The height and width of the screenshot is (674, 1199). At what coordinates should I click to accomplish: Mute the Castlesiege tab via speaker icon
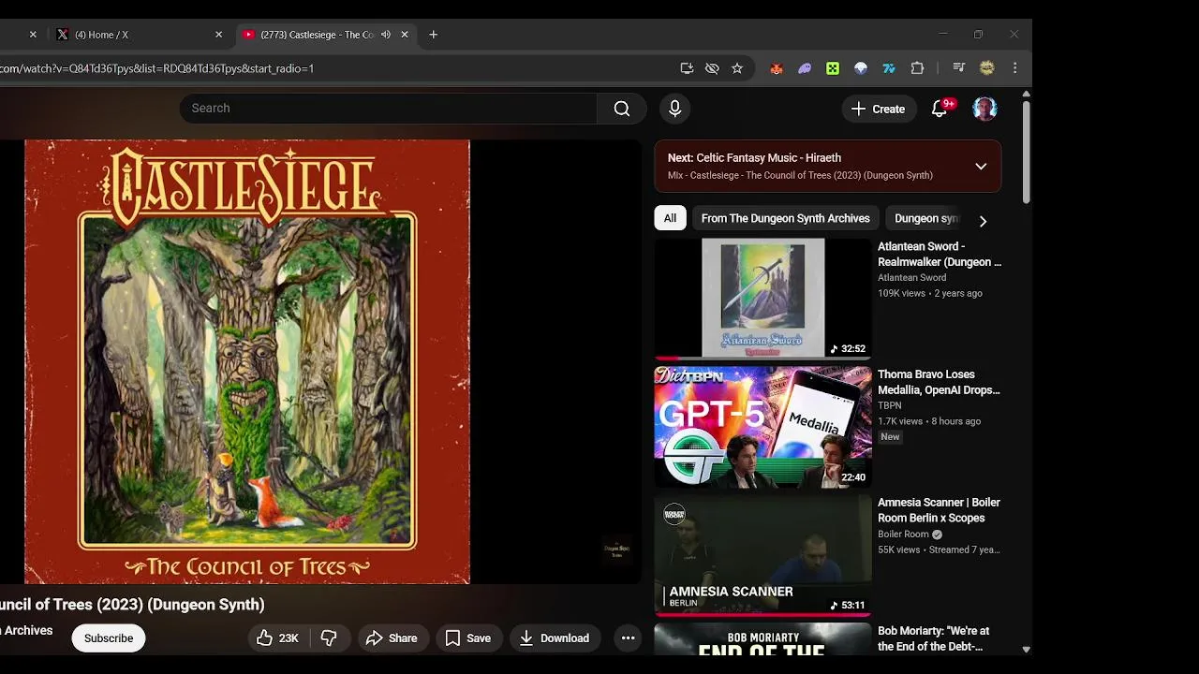point(386,35)
